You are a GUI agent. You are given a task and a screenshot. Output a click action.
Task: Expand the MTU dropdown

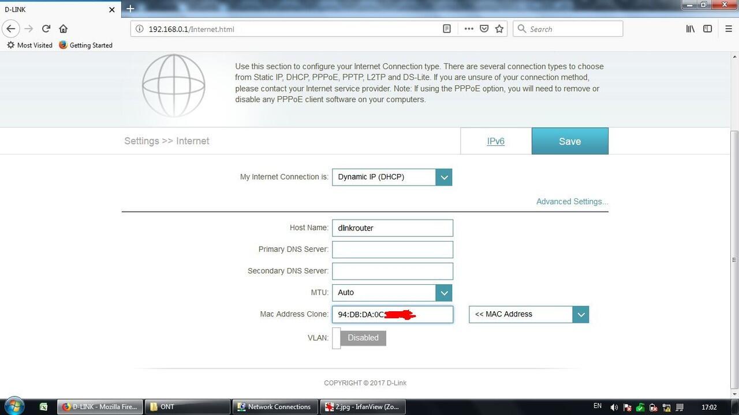[x=443, y=292]
